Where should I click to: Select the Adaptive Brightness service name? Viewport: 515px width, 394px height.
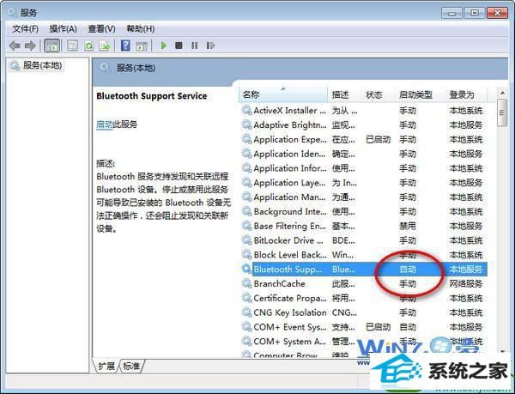(290, 124)
